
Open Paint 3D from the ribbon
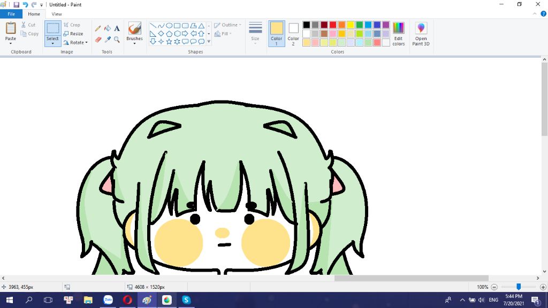tap(421, 34)
